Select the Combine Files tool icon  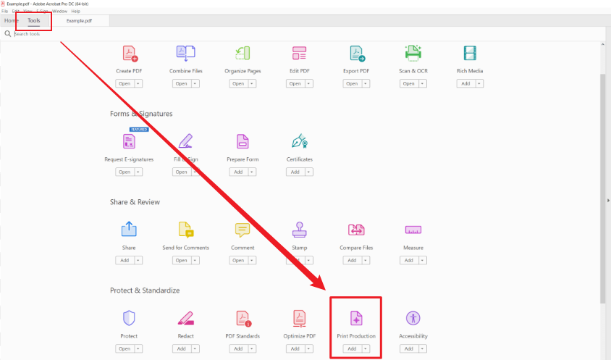pyautogui.click(x=186, y=54)
